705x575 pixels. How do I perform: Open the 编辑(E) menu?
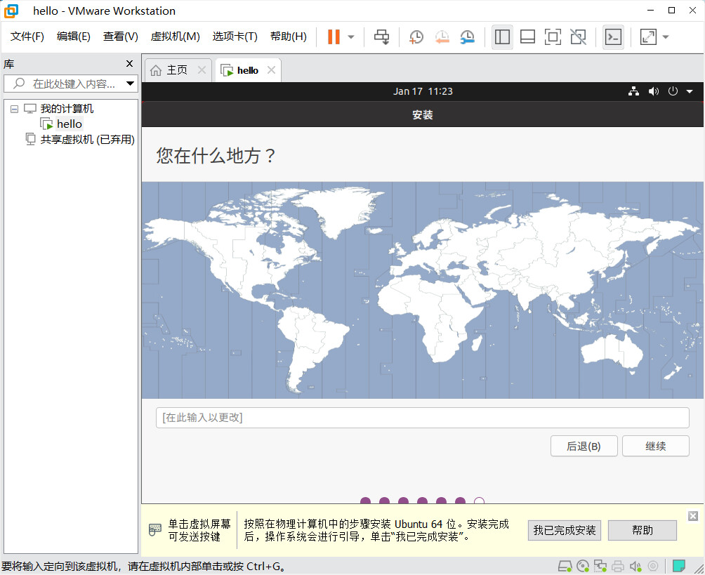(x=73, y=37)
